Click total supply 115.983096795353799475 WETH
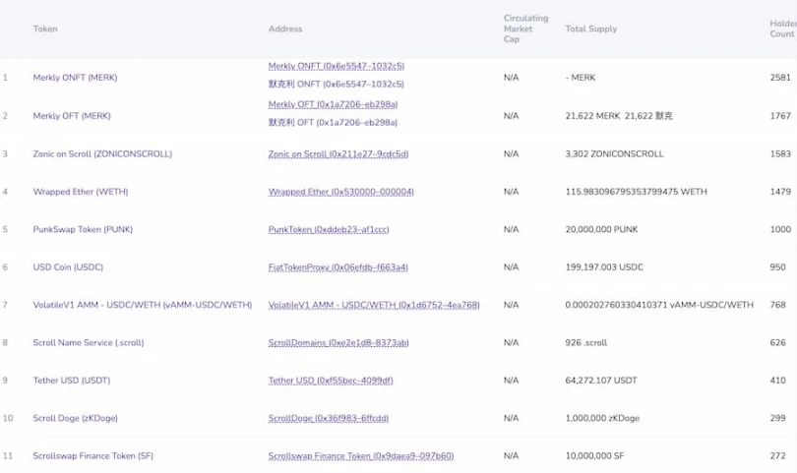 coord(636,192)
